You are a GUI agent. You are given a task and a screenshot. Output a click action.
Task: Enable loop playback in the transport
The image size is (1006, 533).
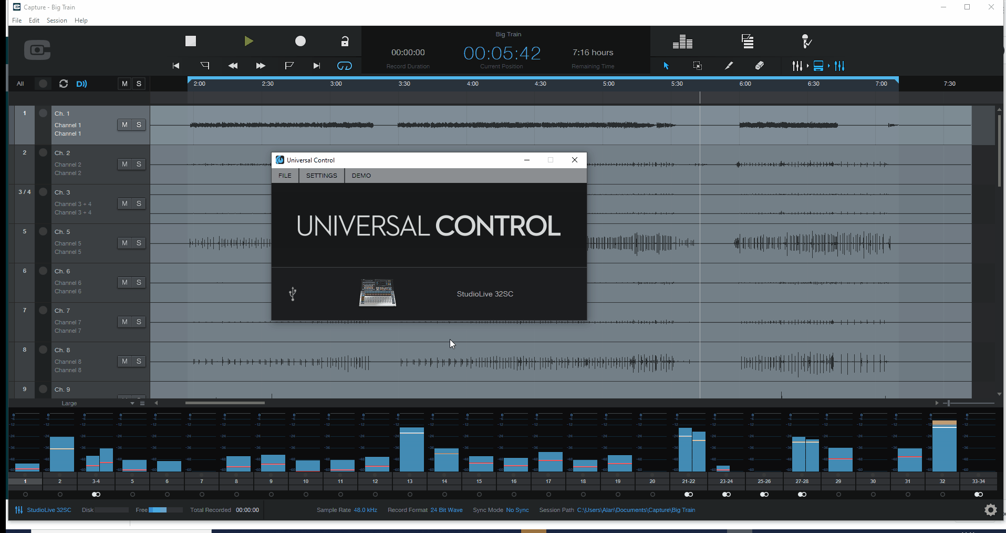coord(345,66)
